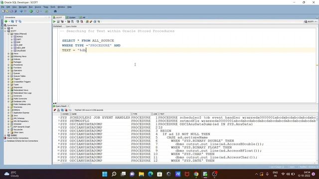Switch to the Query Builder tab
319x179 pixels.
click(x=71, y=26)
